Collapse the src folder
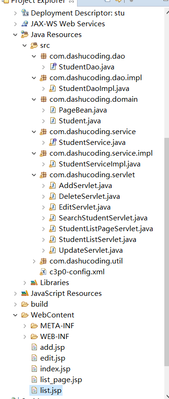Image resolution: width=169 pixels, height=399 pixels. (x=25, y=45)
